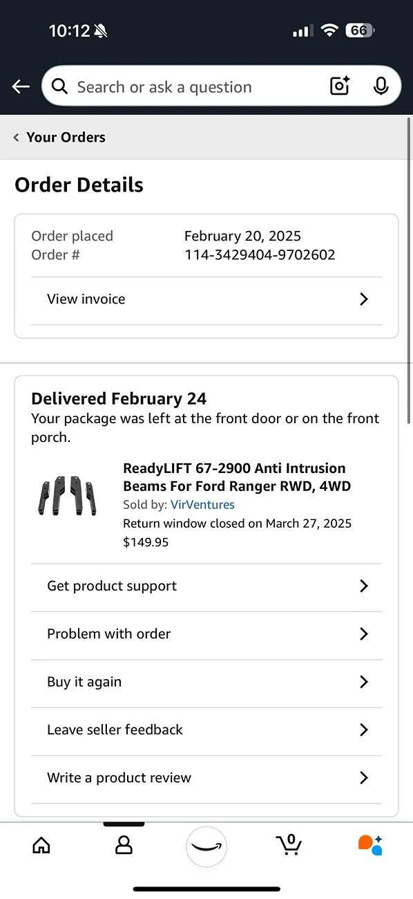The image size is (413, 899).
Task: Select the Buy it again option
Action: click(206, 682)
